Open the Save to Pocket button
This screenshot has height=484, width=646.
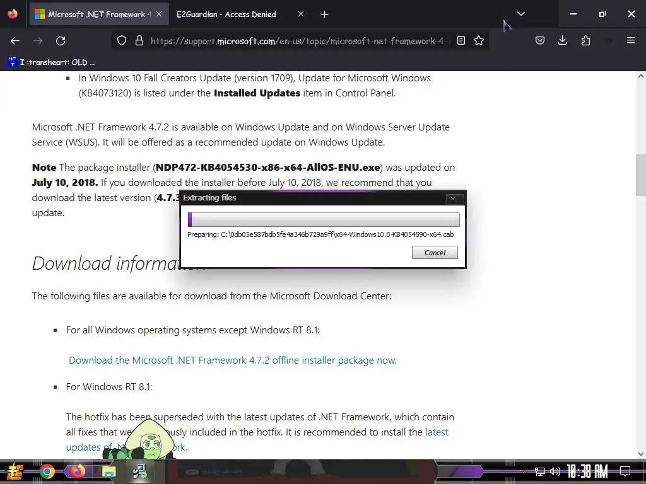pos(540,40)
